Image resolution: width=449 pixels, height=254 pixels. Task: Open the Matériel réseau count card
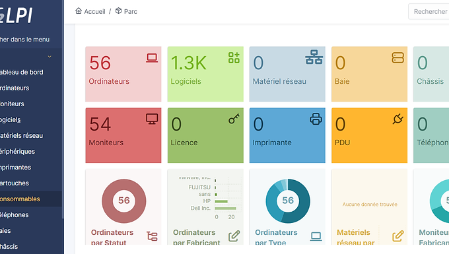click(287, 74)
